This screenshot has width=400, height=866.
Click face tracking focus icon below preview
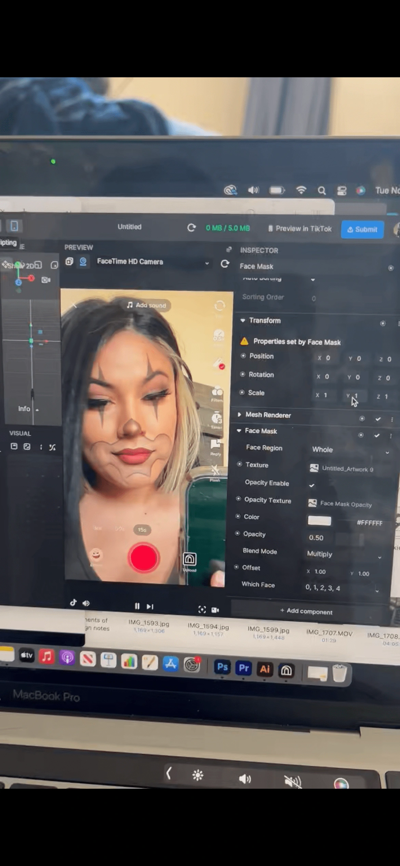coord(202,609)
